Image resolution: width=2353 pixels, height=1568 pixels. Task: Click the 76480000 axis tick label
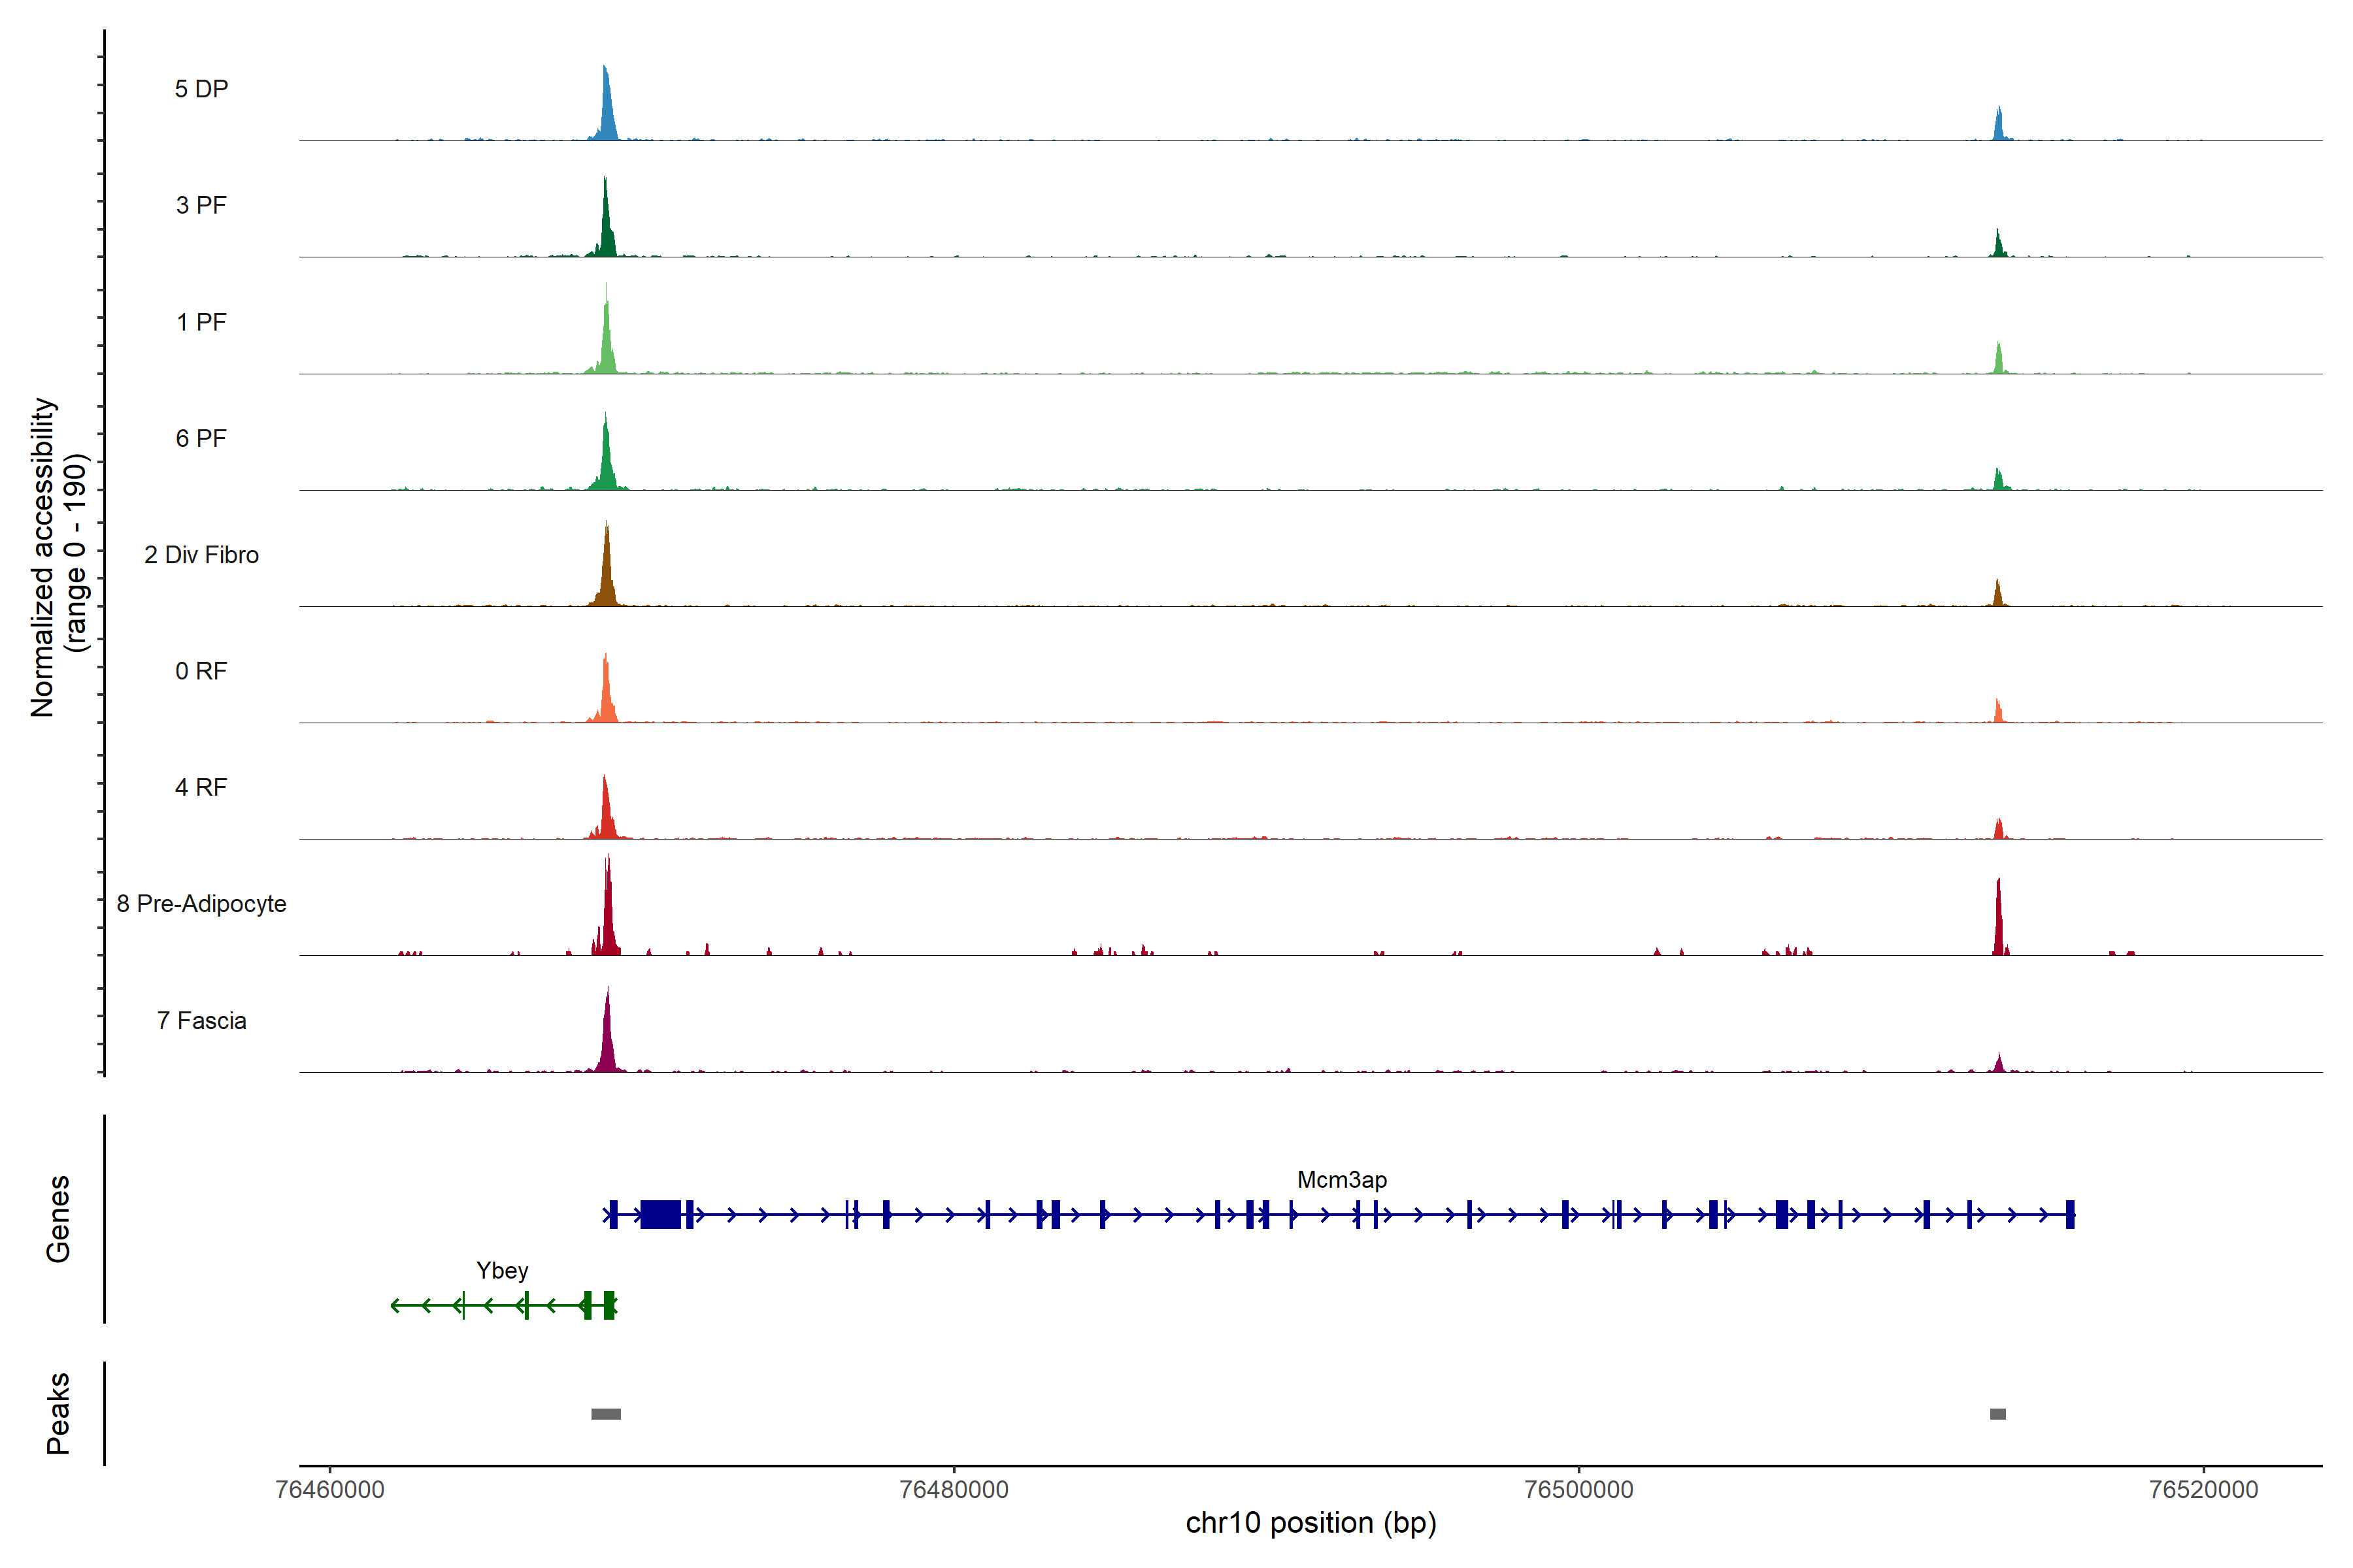tap(954, 1490)
